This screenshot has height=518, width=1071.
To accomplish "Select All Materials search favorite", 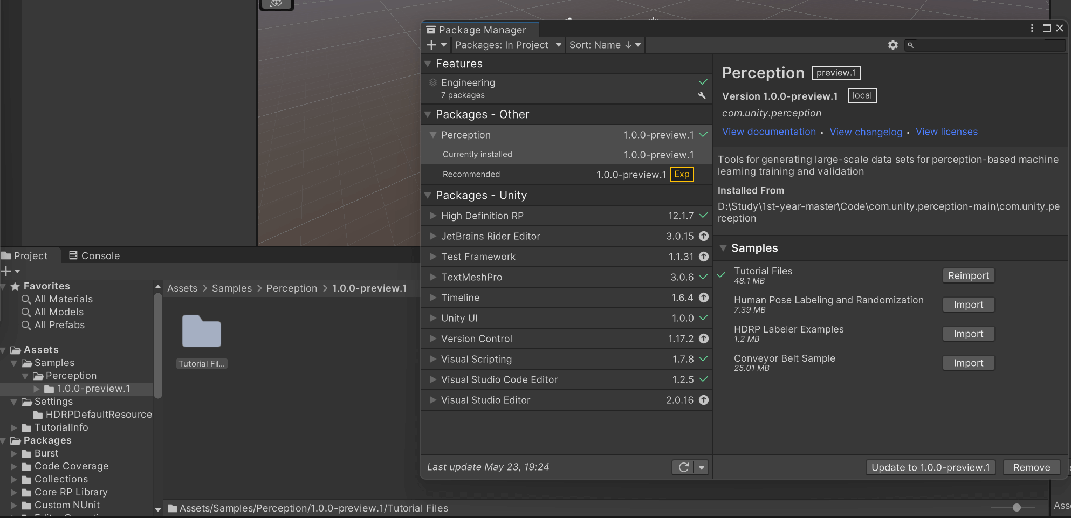I will point(64,299).
